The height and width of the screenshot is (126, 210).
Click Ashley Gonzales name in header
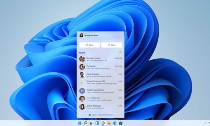click(91, 35)
